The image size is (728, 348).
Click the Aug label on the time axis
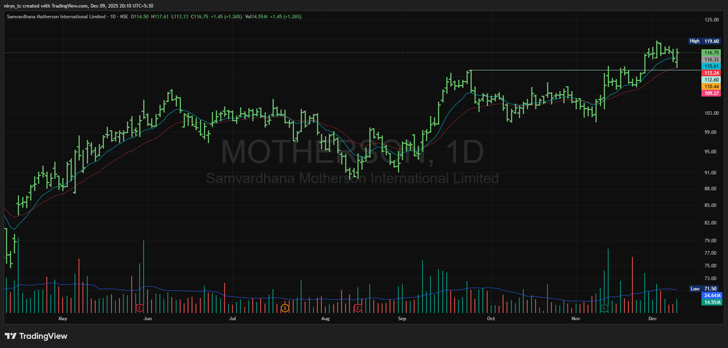(325, 318)
